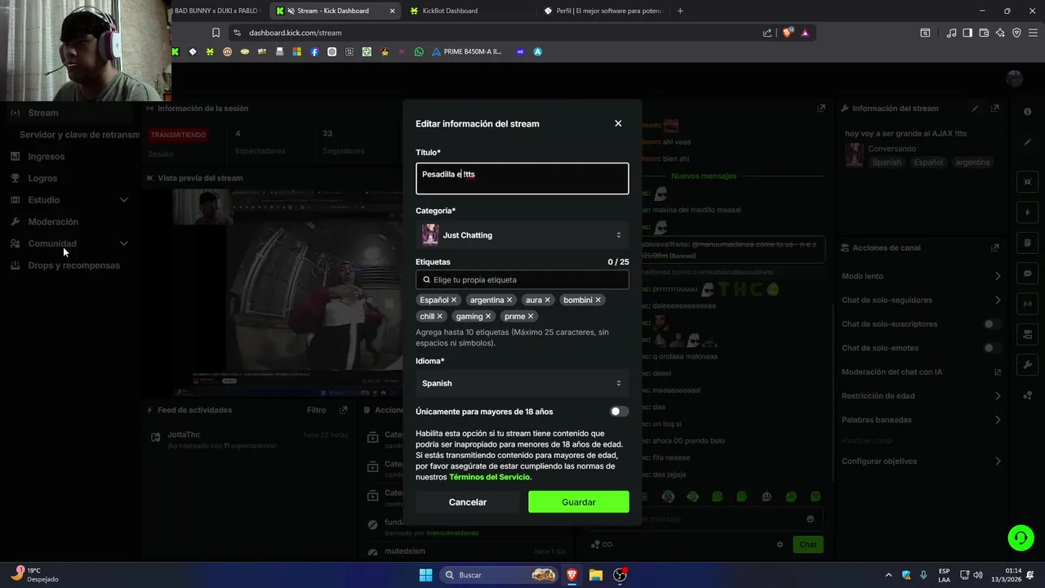
Task: Open File Explorer from the taskbar
Action: tap(595, 575)
